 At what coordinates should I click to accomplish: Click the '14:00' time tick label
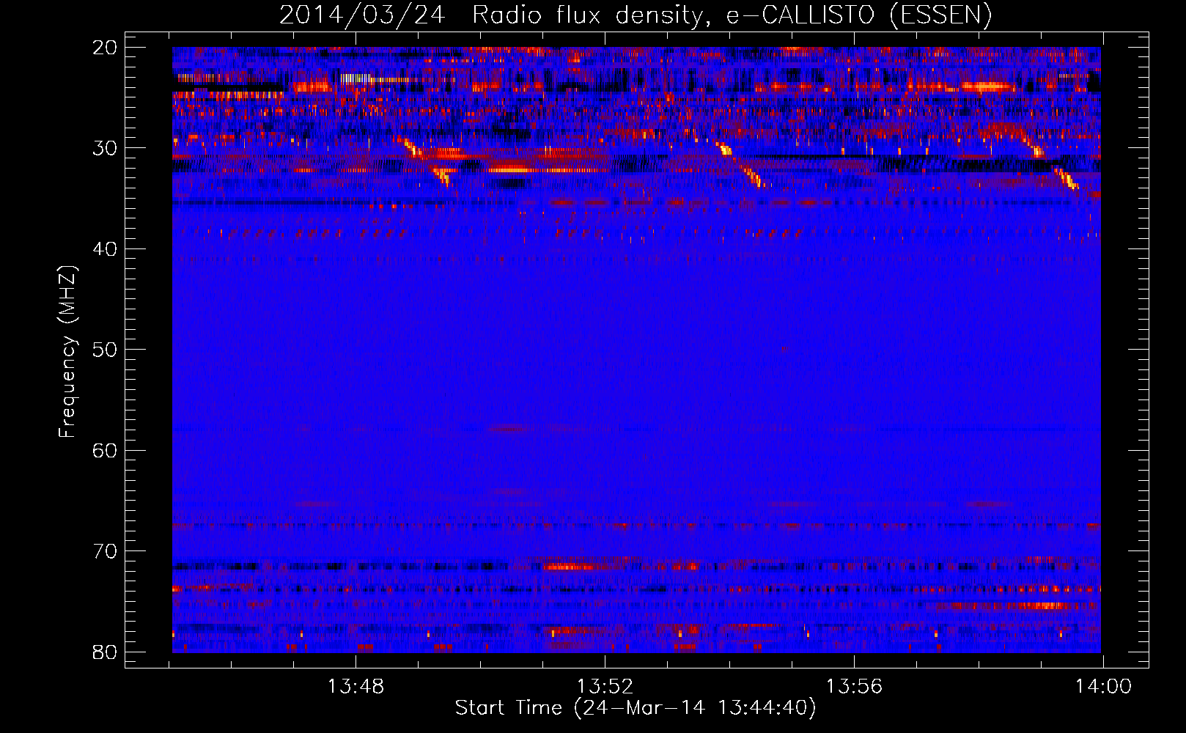click(1103, 687)
